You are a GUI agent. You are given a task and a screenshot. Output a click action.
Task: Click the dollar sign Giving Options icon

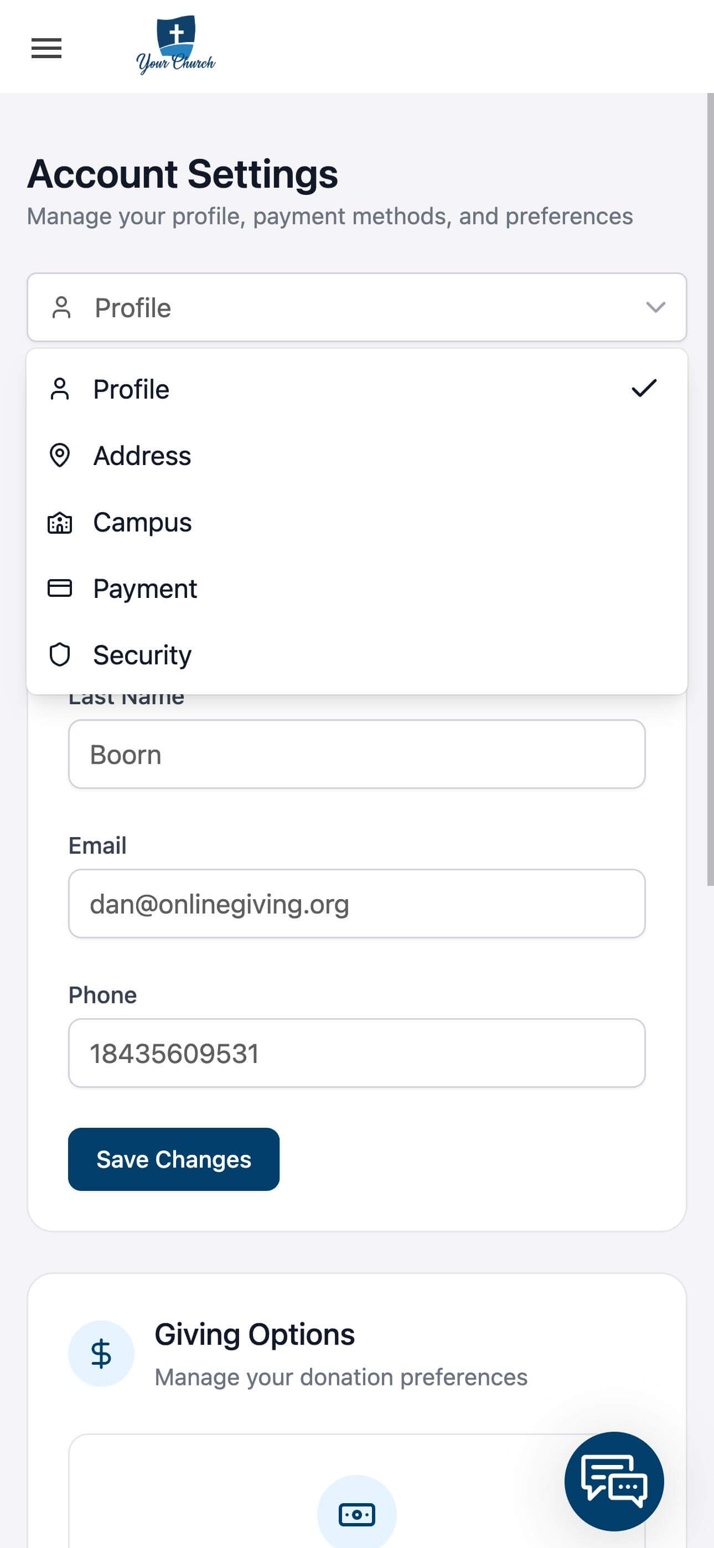coord(101,1353)
